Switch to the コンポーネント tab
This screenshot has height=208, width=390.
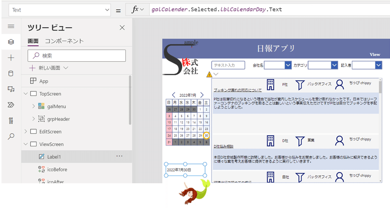click(64, 41)
